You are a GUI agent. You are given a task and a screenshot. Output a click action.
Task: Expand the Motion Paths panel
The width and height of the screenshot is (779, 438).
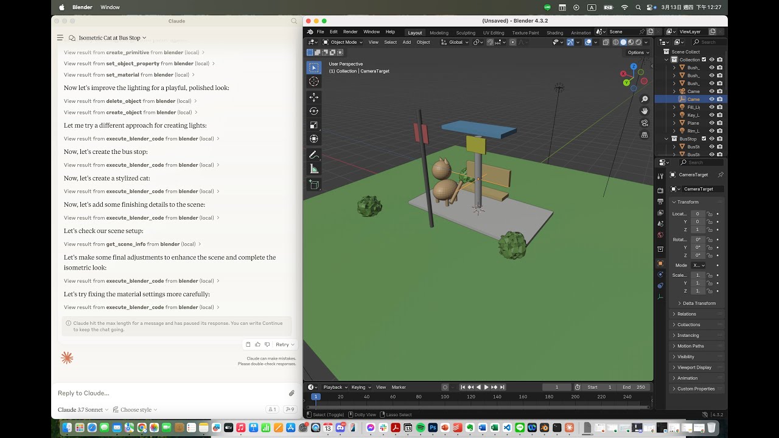tap(690, 346)
